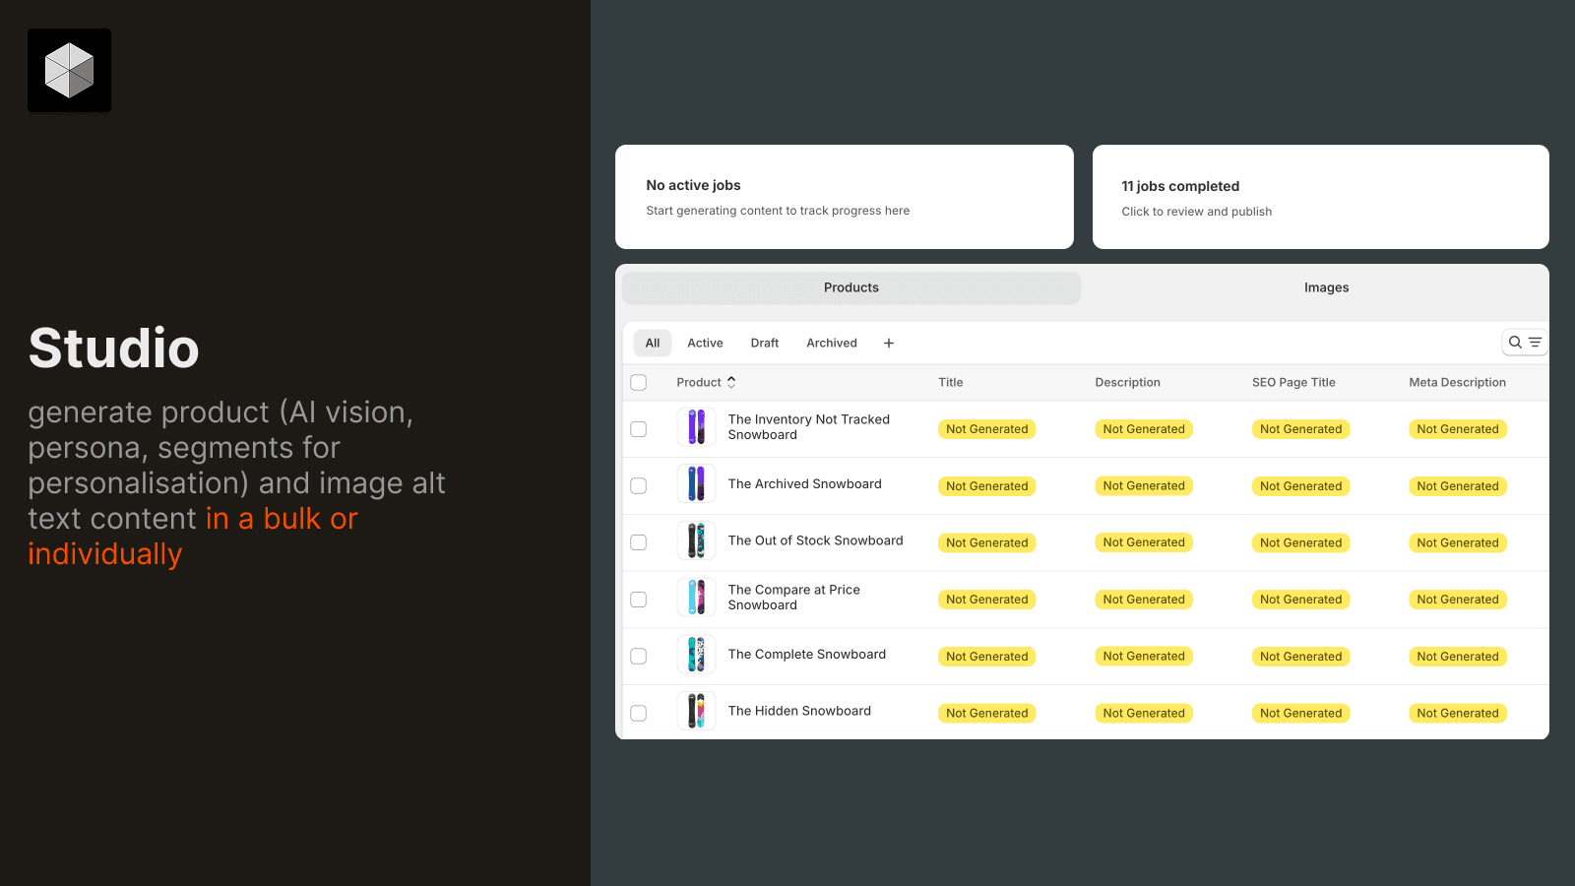
Task: Open The Complete Snowboard thumbnail
Action: [x=696, y=655]
